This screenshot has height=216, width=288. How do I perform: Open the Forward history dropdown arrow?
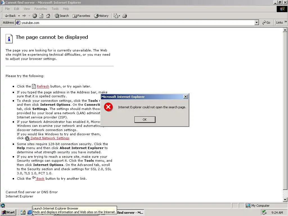(x=29, y=16)
